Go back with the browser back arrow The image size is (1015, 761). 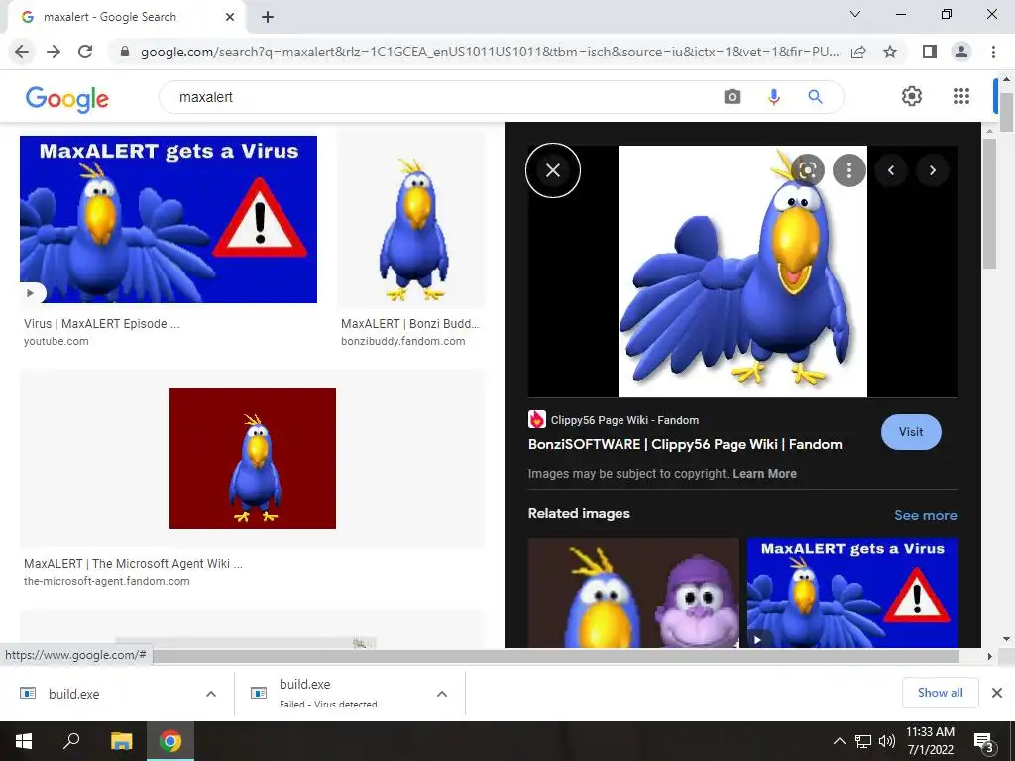click(x=22, y=52)
